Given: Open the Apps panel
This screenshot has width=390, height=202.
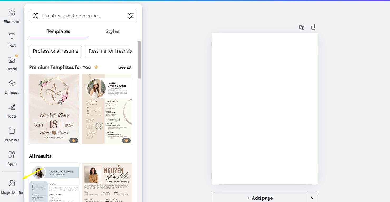Looking at the screenshot, I should 12,158.
